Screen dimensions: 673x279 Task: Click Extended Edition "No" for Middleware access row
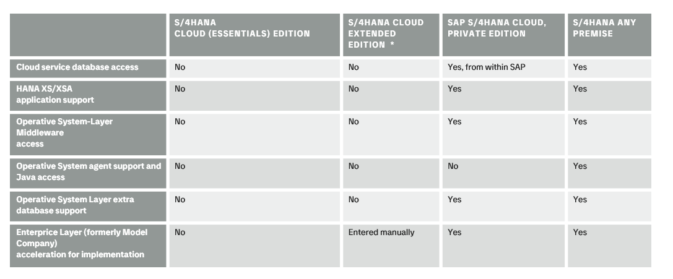354,122
